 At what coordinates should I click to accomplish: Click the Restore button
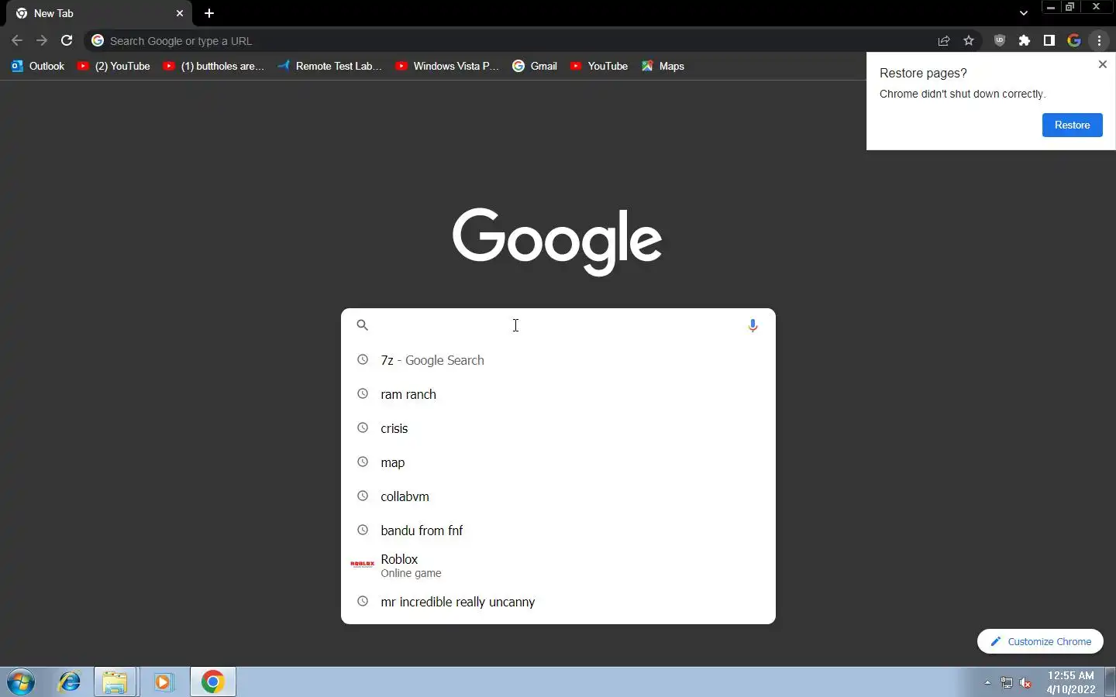(x=1072, y=125)
